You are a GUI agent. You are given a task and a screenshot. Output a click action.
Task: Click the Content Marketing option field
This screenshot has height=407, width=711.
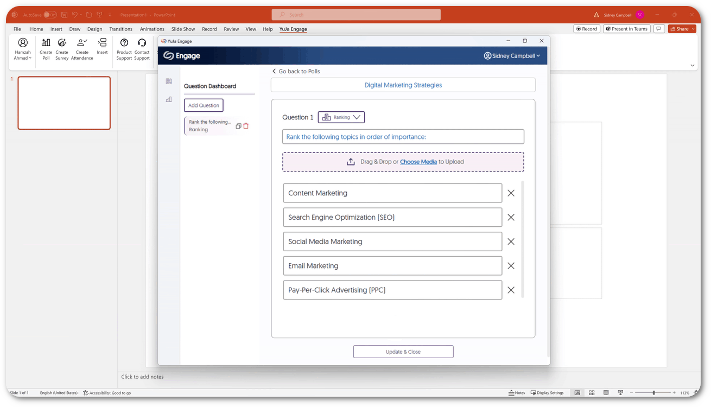[x=392, y=193]
